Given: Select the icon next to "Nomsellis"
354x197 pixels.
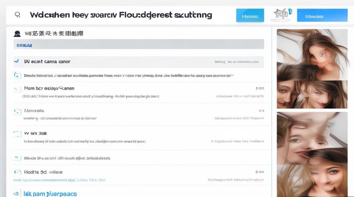Looking at the screenshot, I should point(17,111).
